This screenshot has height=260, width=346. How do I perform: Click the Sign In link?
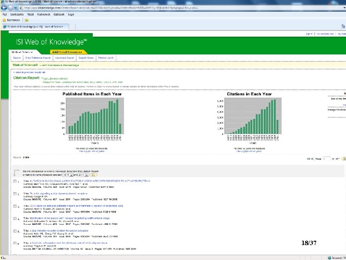pyautogui.click(x=309, y=34)
